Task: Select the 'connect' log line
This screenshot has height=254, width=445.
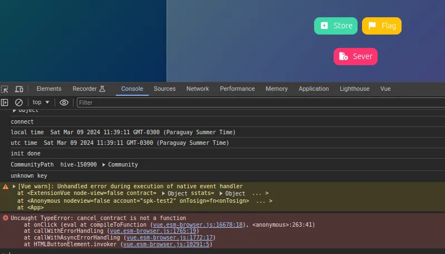Action: 22,121
